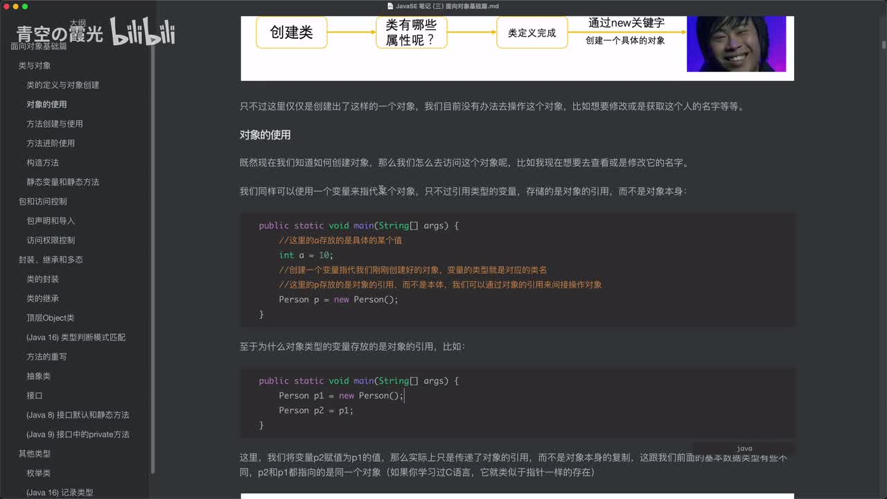
Task: Jump to 枚举类 in the outline
Action: click(x=39, y=473)
